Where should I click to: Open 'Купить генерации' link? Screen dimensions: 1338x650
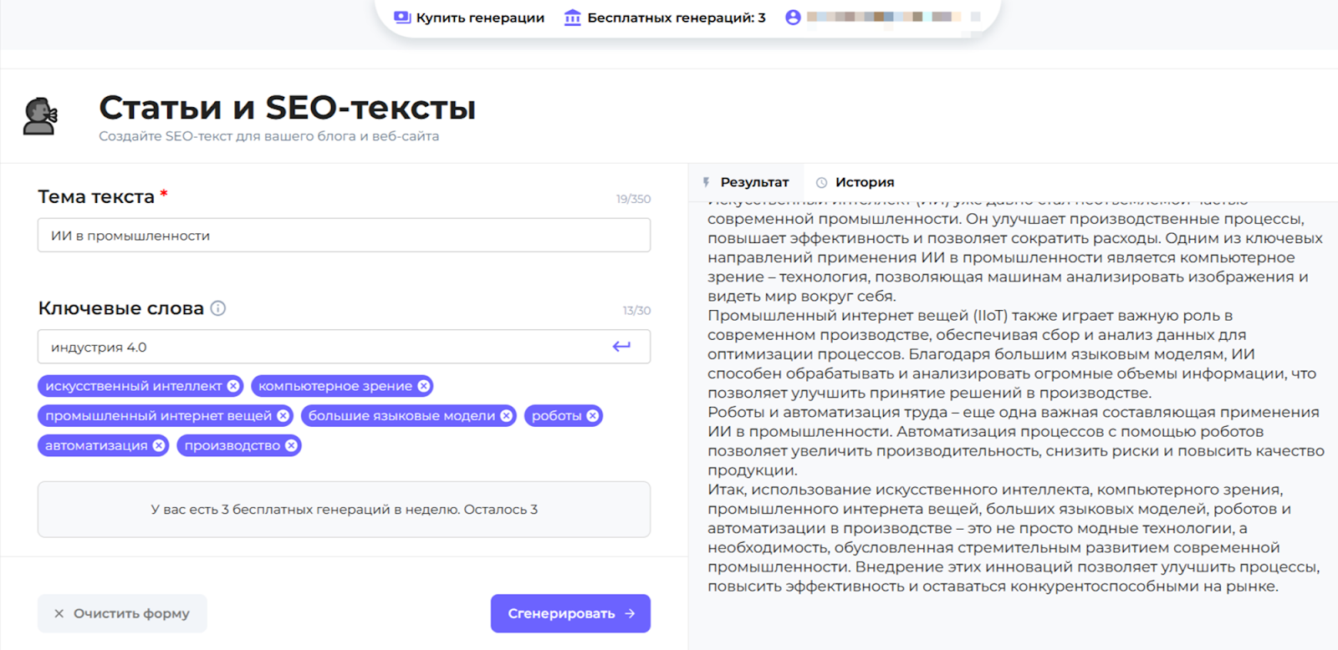tap(469, 18)
